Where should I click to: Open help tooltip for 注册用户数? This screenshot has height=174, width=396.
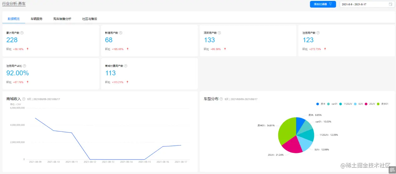pos(318,33)
